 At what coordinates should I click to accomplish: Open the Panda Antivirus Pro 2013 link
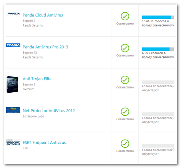(45, 47)
